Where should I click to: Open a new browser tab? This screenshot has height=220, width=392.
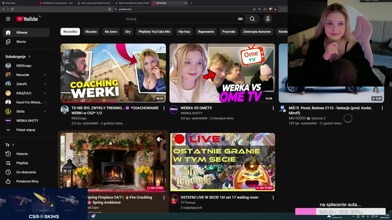coord(191,3)
